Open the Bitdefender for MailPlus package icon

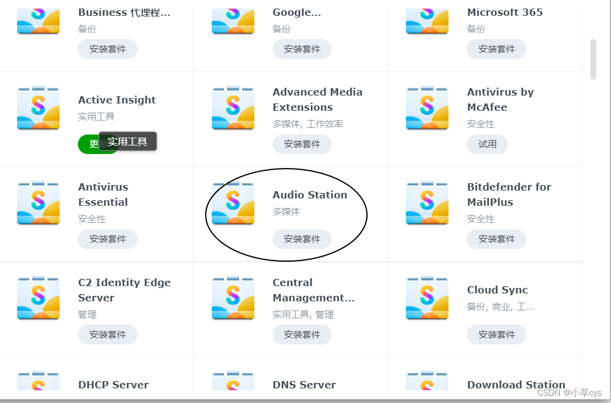427,203
